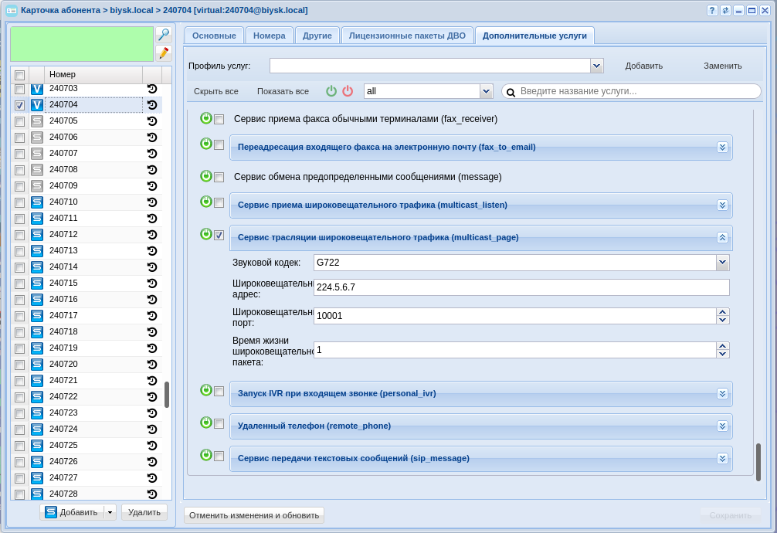
Task: Open the 'all' filter dropdown
Action: pos(486,91)
